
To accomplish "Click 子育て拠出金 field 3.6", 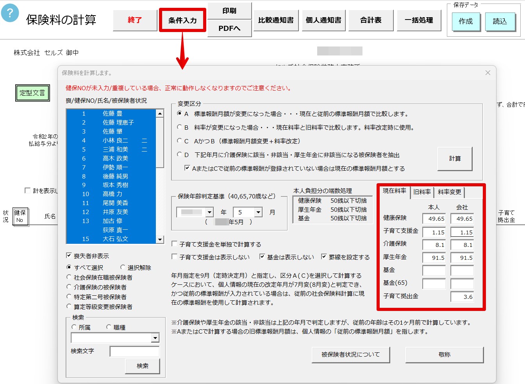I will pos(462,297).
